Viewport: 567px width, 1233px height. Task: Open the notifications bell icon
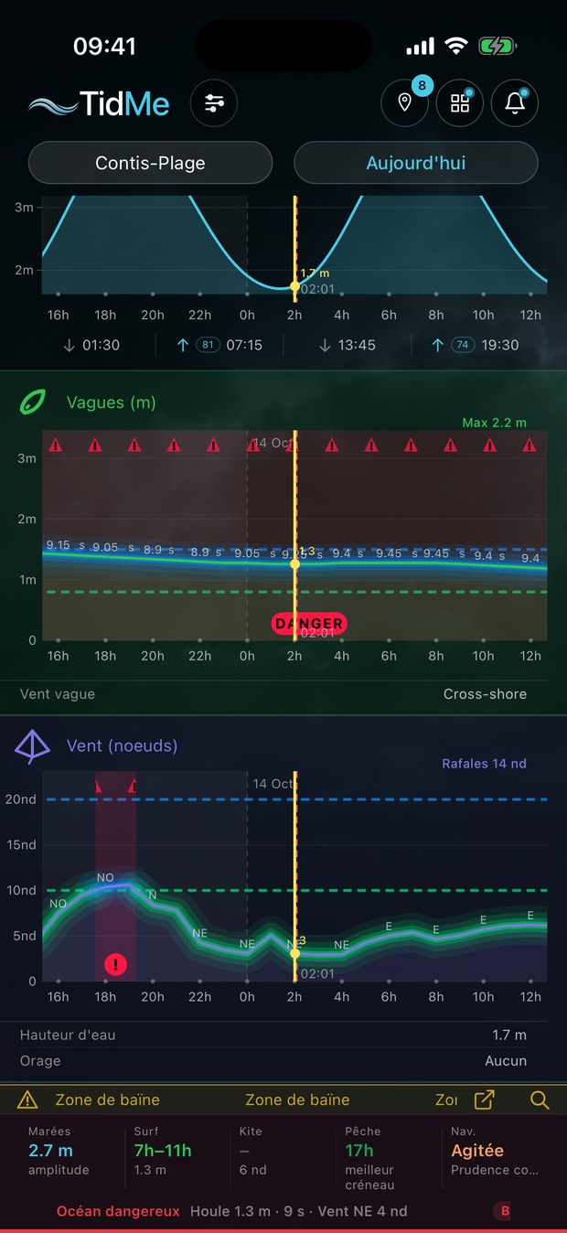point(515,103)
